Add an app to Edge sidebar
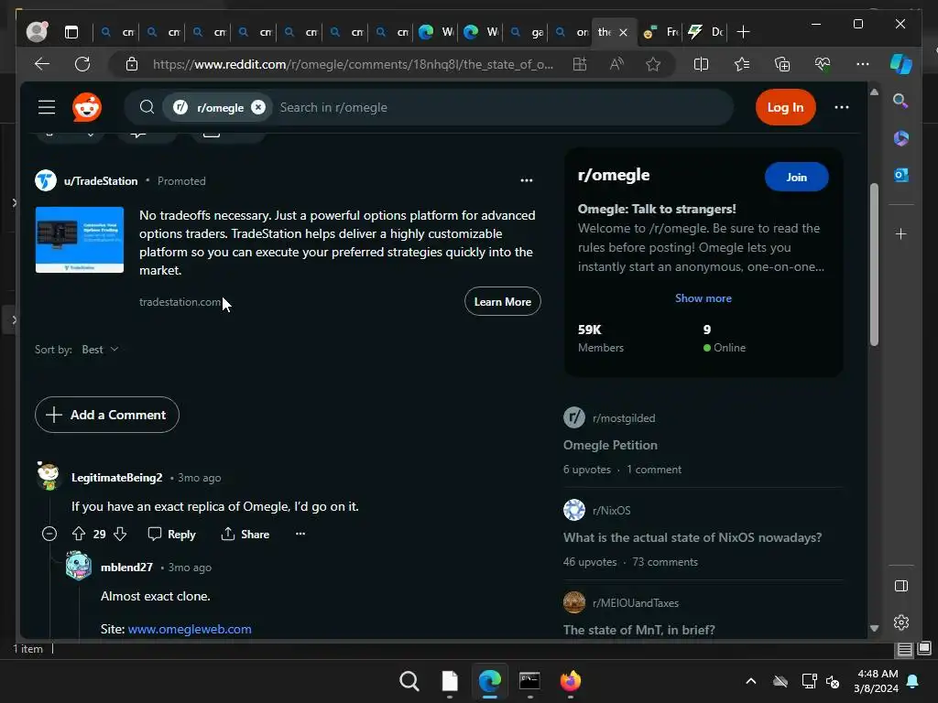The width and height of the screenshot is (938, 703). (x=901, y=233)
